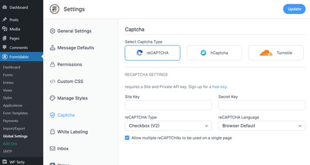Click the Pages document icon
310x165 pixels.
coord(4,38)
